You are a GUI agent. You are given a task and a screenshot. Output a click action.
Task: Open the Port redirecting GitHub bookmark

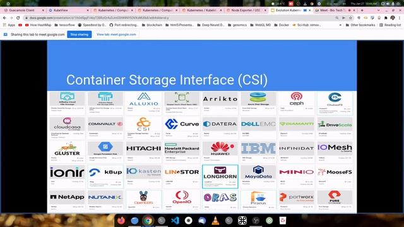(x=124, y=25)
